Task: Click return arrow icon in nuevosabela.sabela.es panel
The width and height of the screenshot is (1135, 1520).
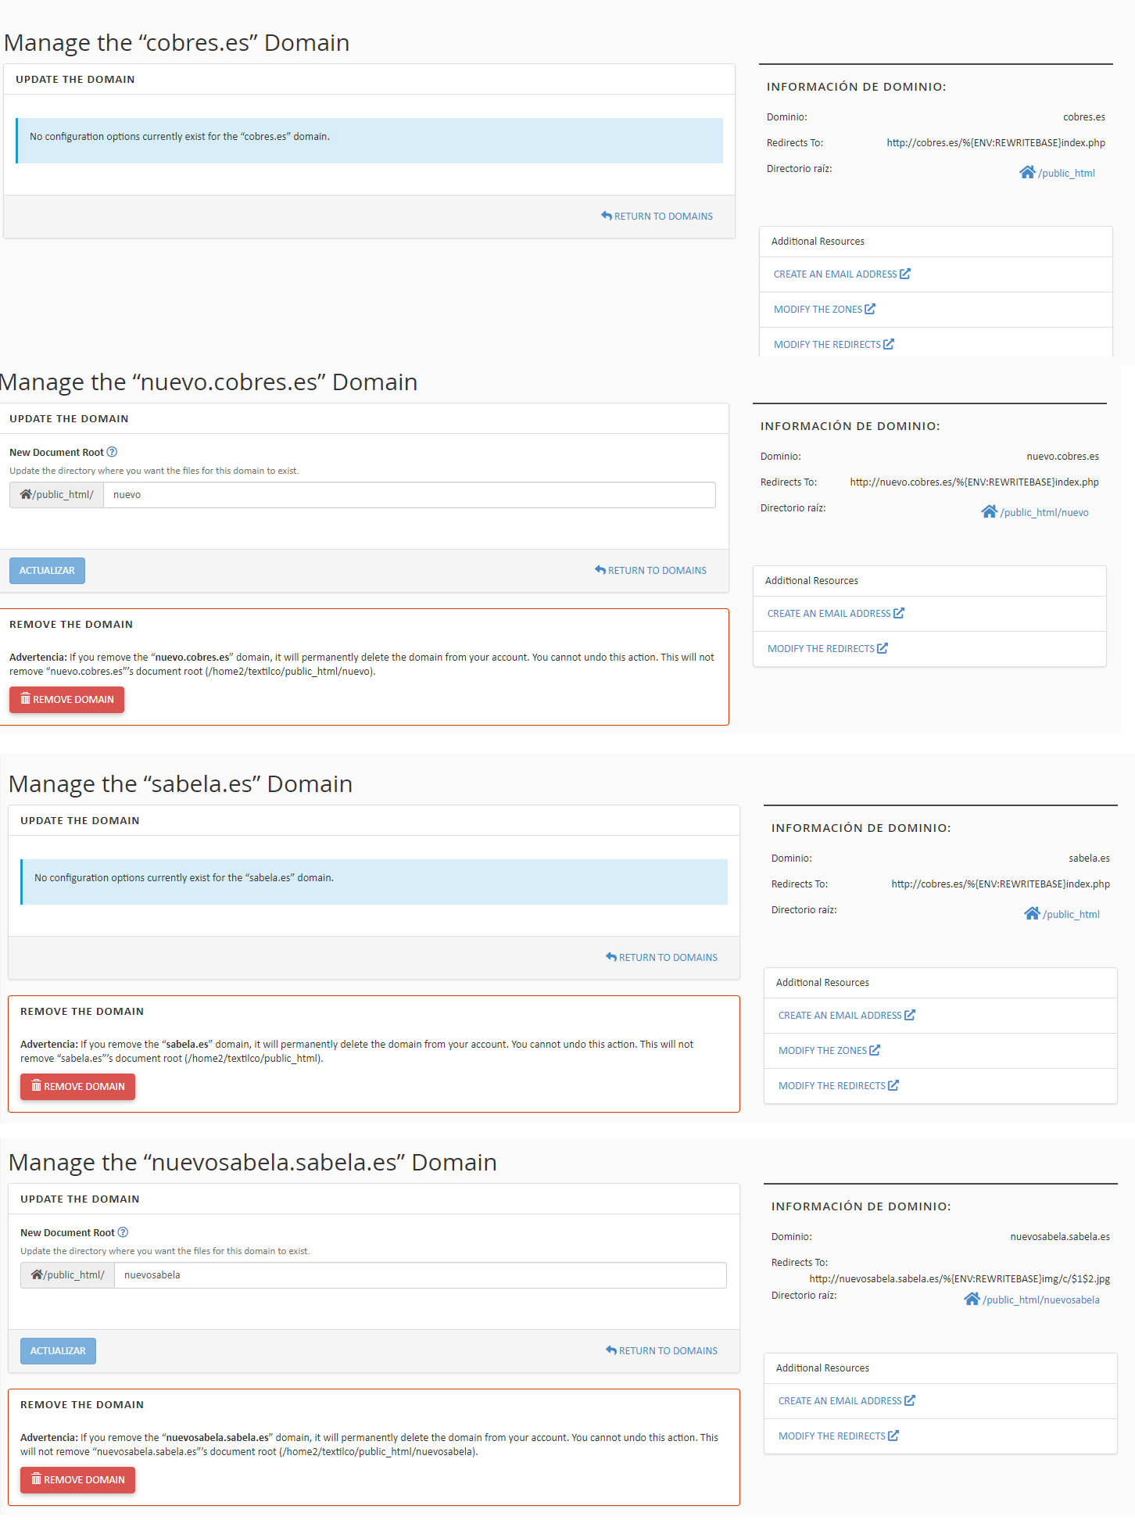Action: click(611, 1350)
